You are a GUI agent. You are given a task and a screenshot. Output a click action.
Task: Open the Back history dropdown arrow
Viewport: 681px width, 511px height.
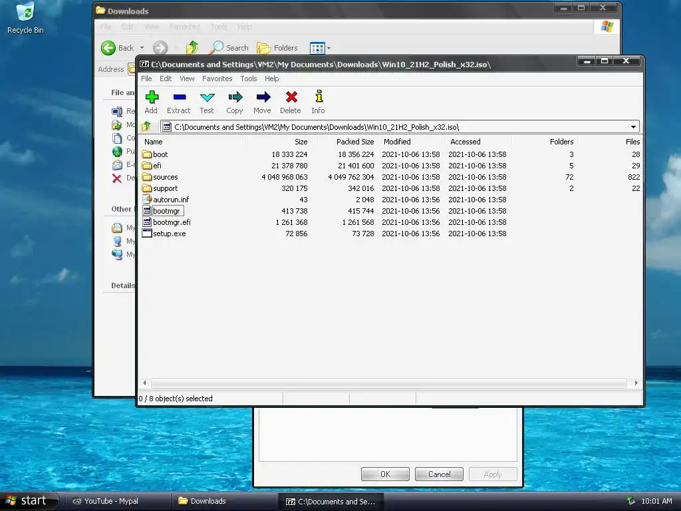click(x=142, y=48)
